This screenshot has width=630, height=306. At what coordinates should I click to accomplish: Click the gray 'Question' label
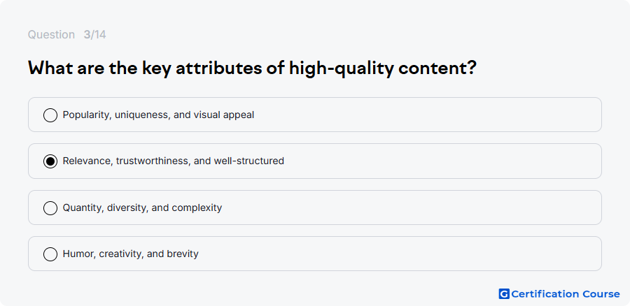coord(51,35)
